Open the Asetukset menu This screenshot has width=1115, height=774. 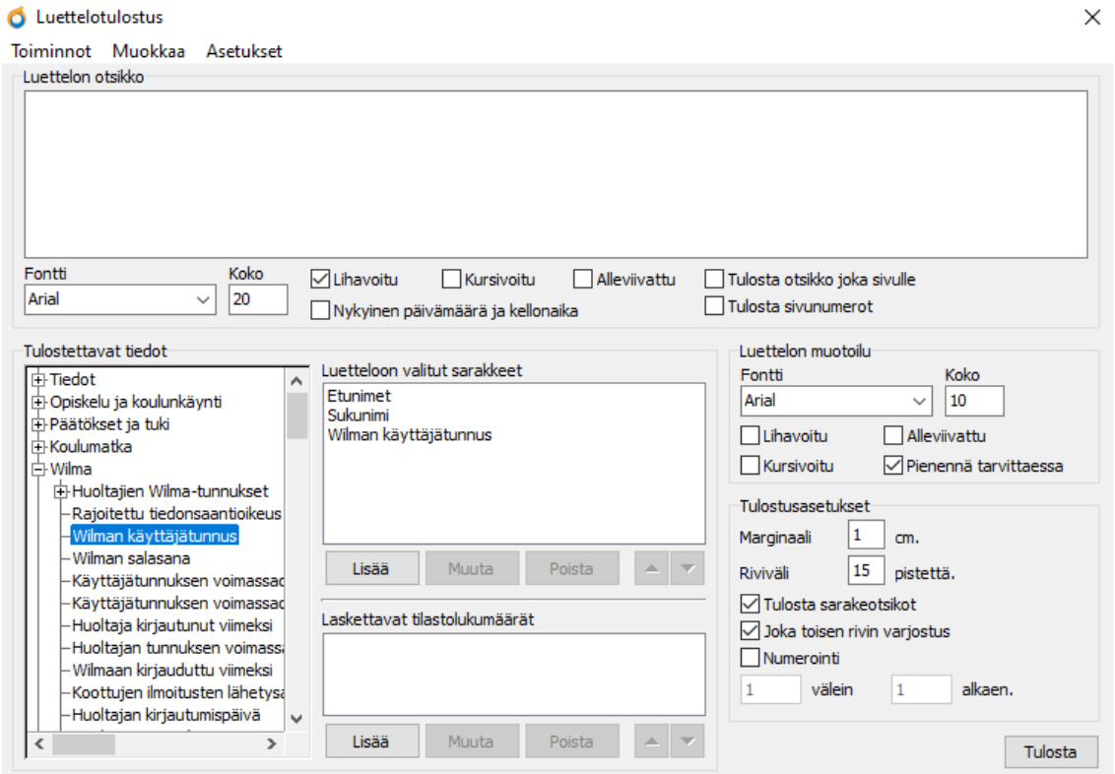(x=244, y=51)
